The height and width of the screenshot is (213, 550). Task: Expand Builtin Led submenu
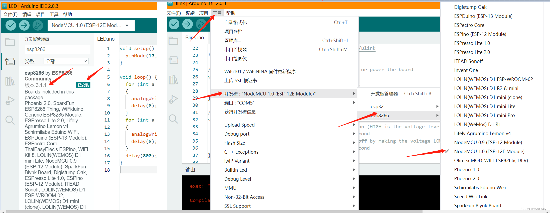tap(285, 170)
